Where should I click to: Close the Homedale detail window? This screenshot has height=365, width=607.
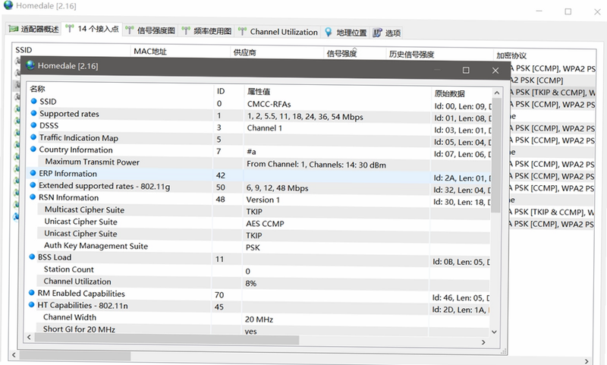[x=495, y=71]
